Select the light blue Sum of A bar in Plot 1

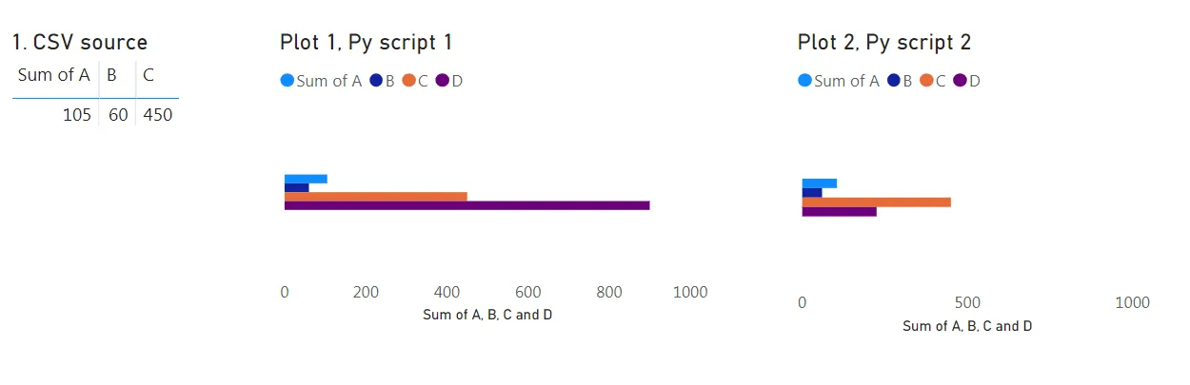click(x=306, y=179)
